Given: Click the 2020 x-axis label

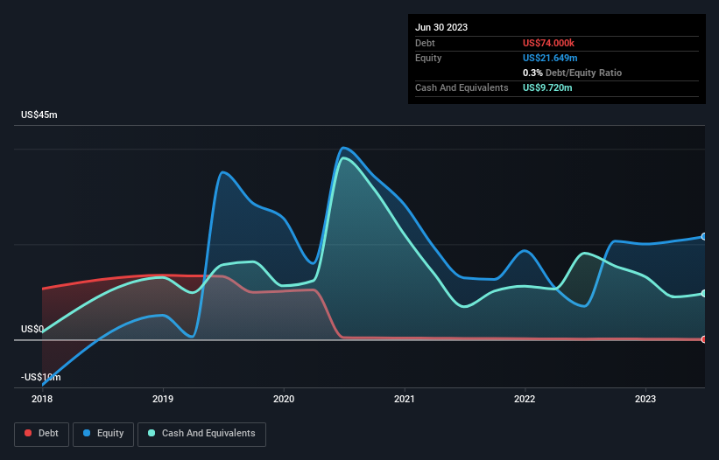Looking at the screenshot, I should tap(284, 399).
